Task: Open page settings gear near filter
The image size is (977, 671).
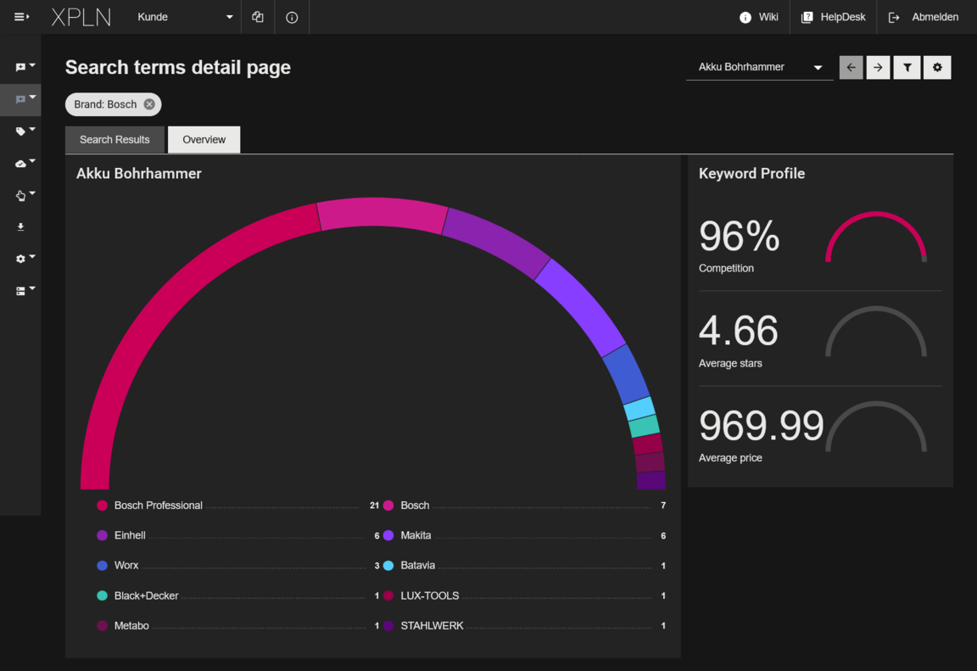Action: pos(937,67)
